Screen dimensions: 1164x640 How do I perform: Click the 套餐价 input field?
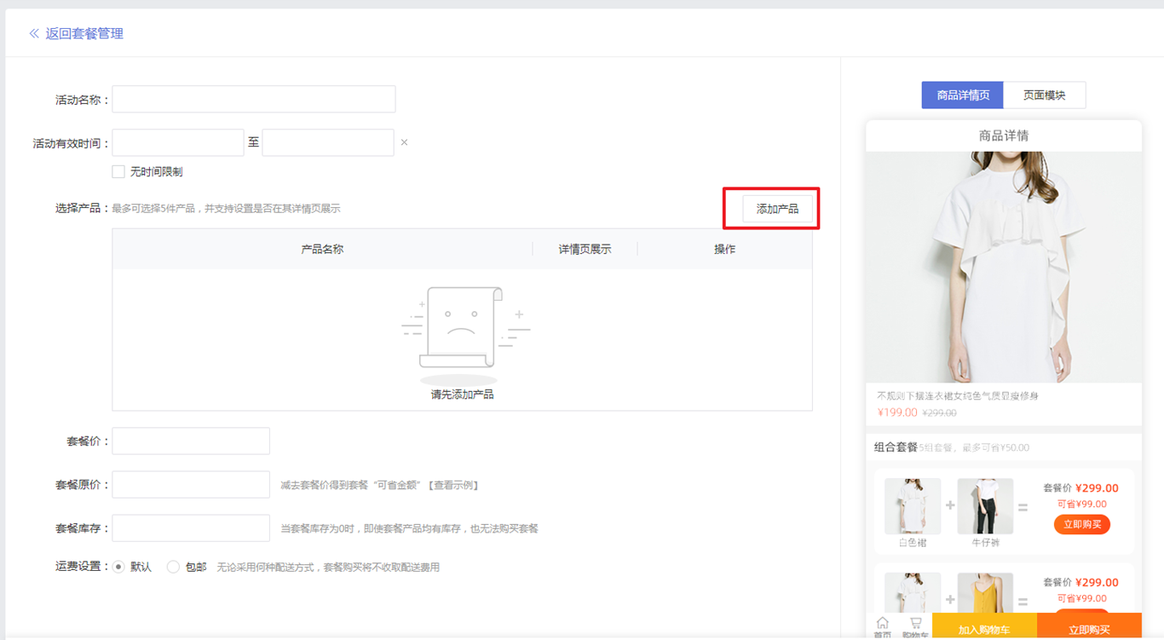tap(191, 441)
